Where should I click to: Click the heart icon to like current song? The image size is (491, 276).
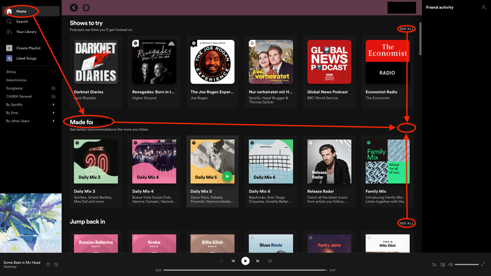48,264
